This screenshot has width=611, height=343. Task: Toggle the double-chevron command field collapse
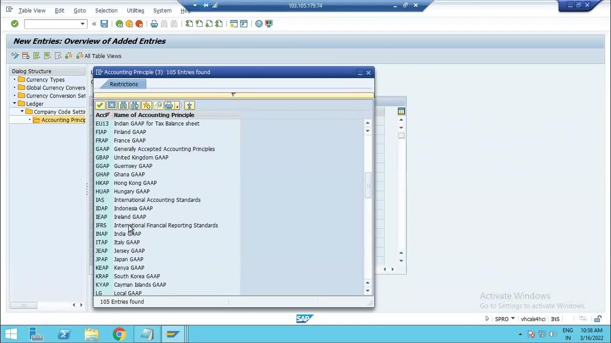(94, 24)
